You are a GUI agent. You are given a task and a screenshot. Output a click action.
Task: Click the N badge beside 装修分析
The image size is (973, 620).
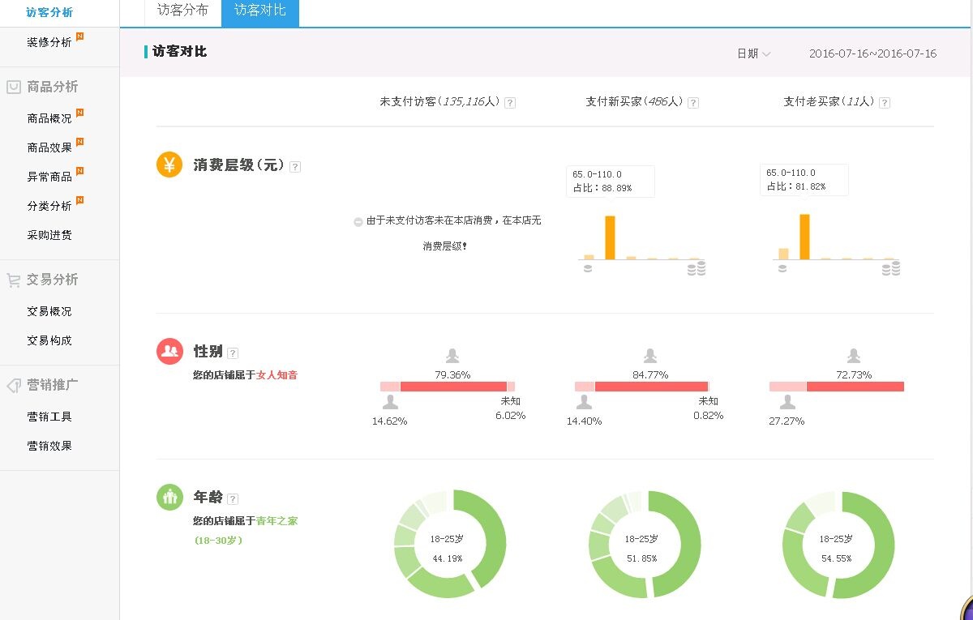tap(79, 36)
